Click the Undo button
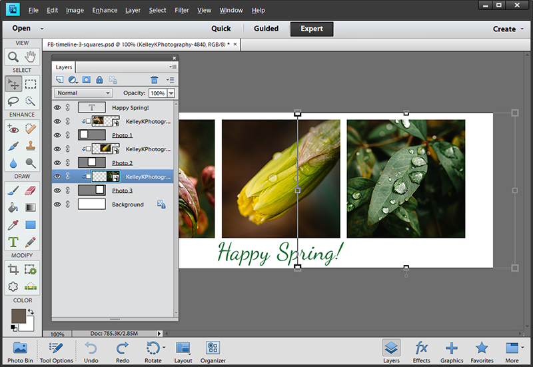 (91, 352)
